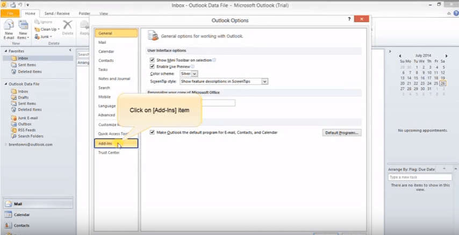The width and height of the screenshot is (459, 235).
Task: Click info icon next to Mini Toolbar
Action: pos(214,60)
